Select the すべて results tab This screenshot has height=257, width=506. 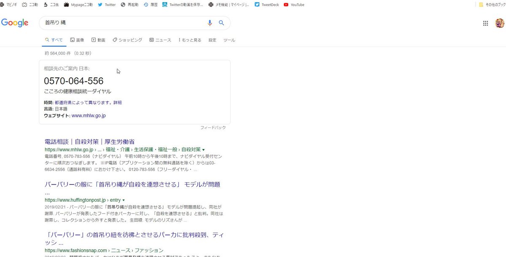click(x=54, y=40)
